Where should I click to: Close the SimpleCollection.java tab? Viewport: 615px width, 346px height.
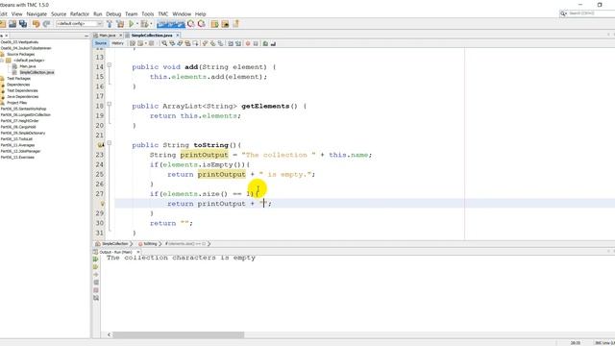click(177, 36)
